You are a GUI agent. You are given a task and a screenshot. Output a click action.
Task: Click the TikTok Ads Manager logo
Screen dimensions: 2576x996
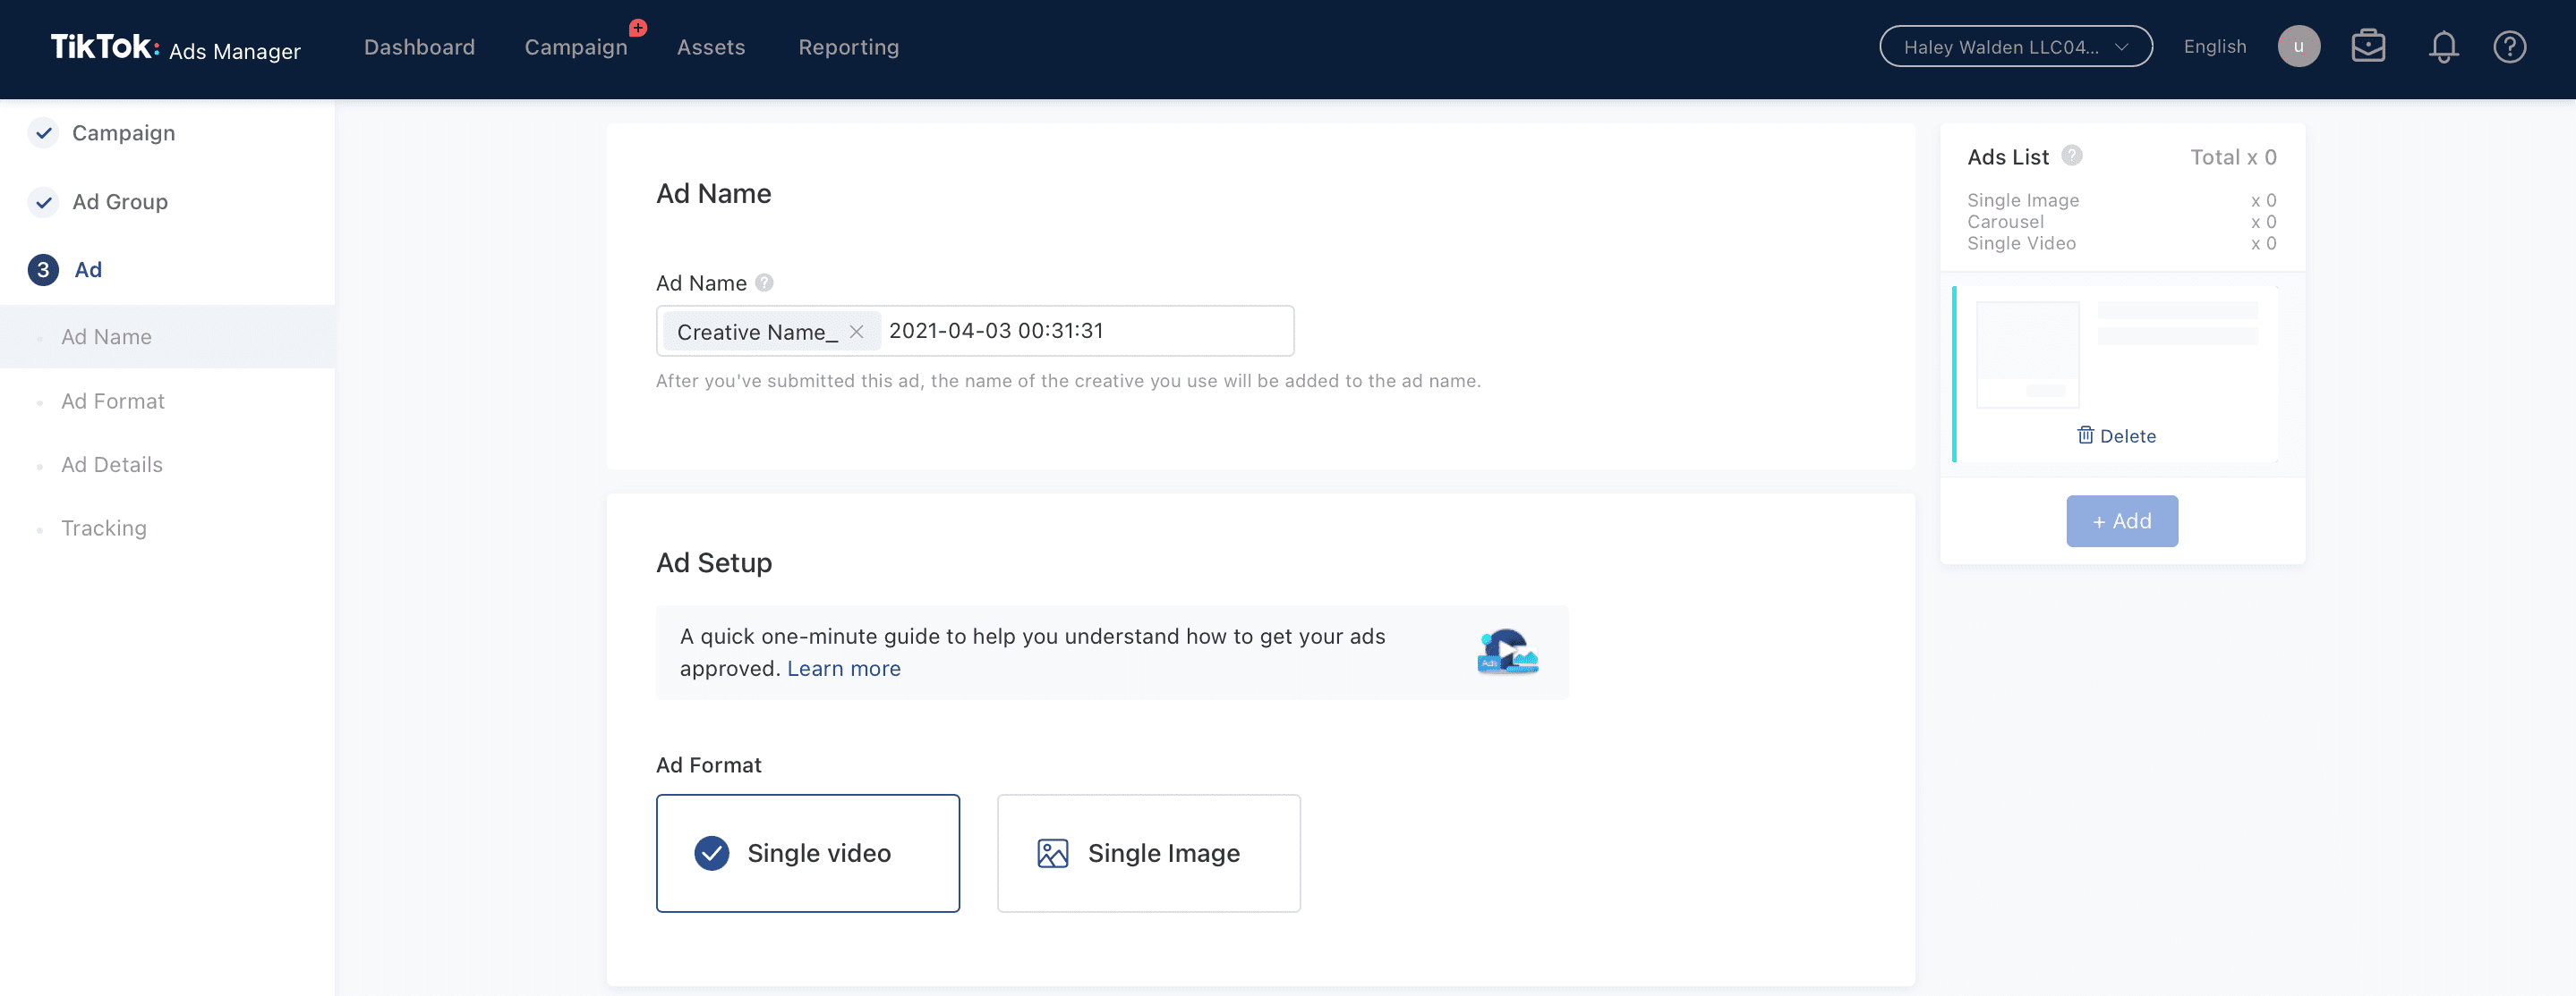point(175,48)
